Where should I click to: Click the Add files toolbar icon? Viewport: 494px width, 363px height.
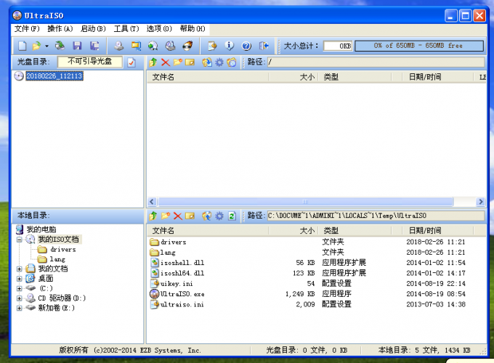212,46
